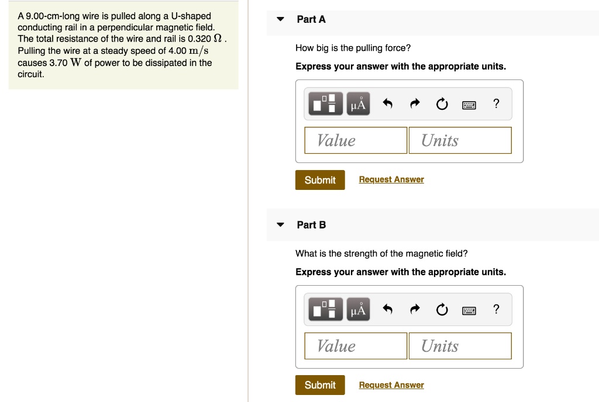Reset the Part B answer field
Screen dimensions: 599x402
(x=442, y=310)
